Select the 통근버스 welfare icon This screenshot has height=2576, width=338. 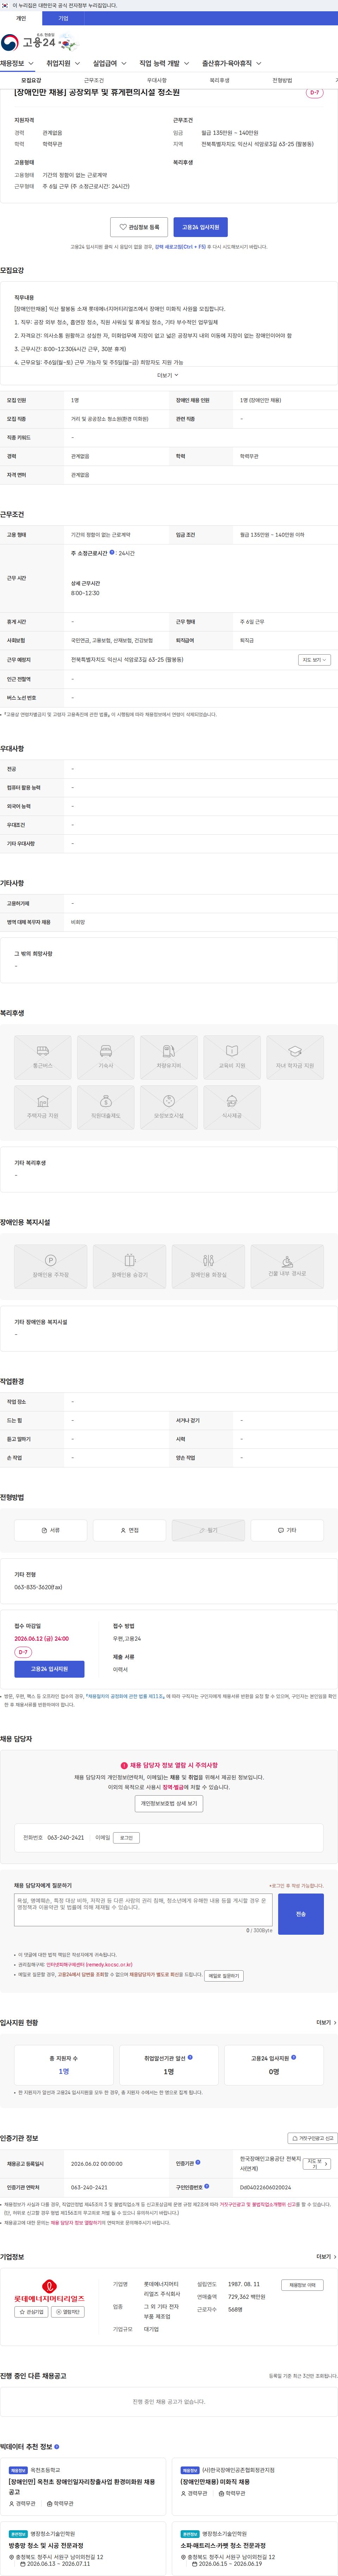click(43, 1057)
